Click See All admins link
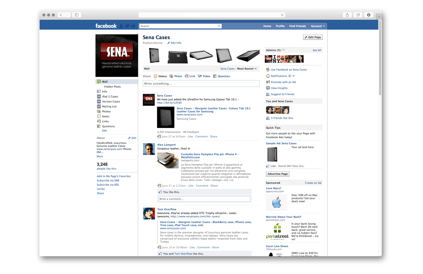This screenshot has height=274, width=423. pos(317,50)
